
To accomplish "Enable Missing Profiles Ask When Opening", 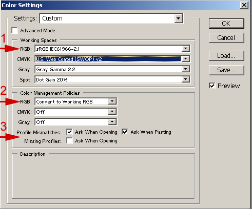I will click(x=69, y=141).
